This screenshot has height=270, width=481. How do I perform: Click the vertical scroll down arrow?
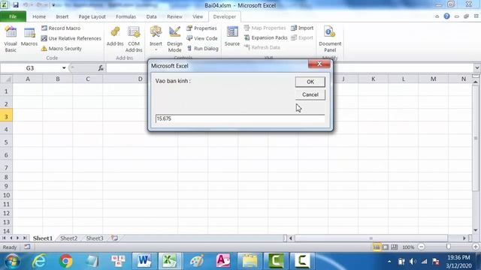pyautogui.click(x=476, y=230)
